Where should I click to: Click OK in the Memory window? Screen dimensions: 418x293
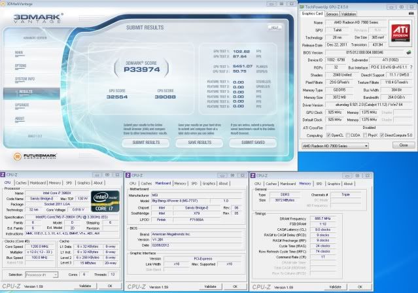click(360, 287)
